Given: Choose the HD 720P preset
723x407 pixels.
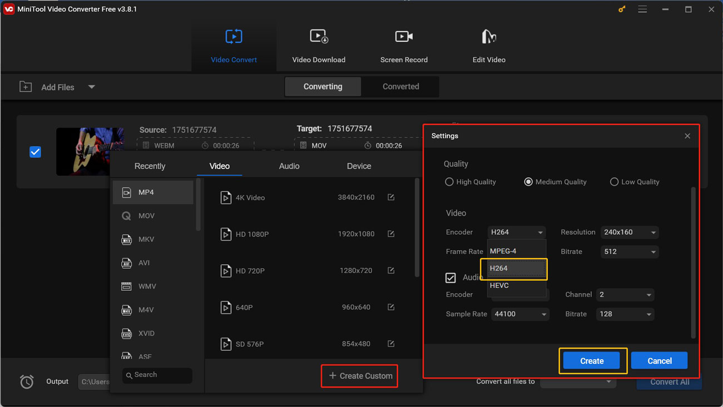Looking at the screenshot, I should coord(309,271).
